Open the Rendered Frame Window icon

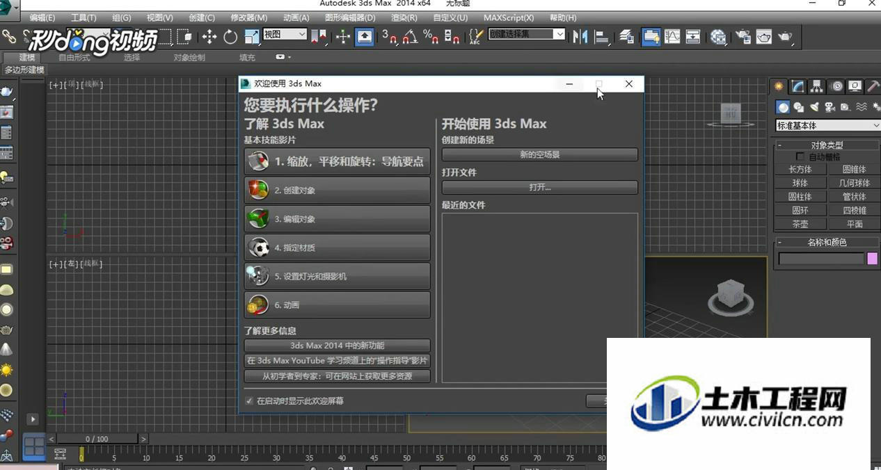(764, 37)
